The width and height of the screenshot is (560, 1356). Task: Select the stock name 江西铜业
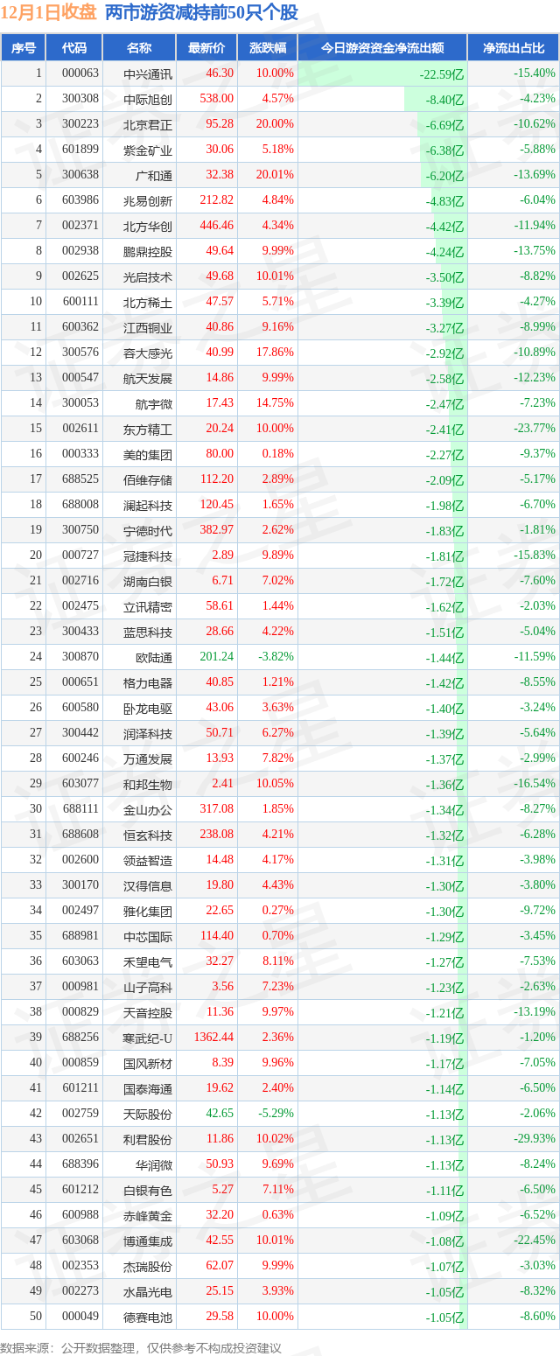tap(148, 327)
